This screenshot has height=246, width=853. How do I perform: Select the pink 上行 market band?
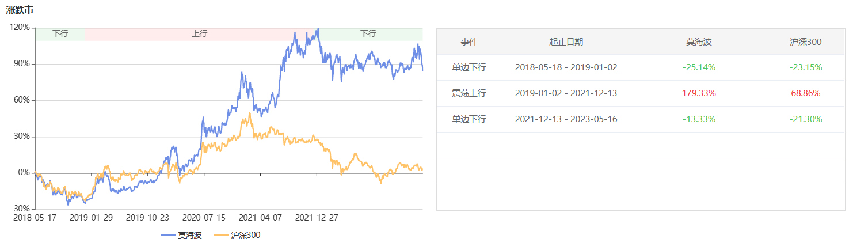pos(199,33)
